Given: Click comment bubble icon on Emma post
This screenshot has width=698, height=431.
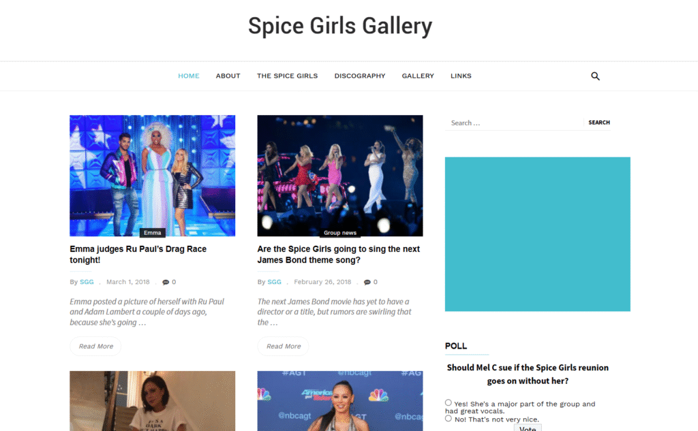Looking at the screenshot, I should tap(166, 282).
